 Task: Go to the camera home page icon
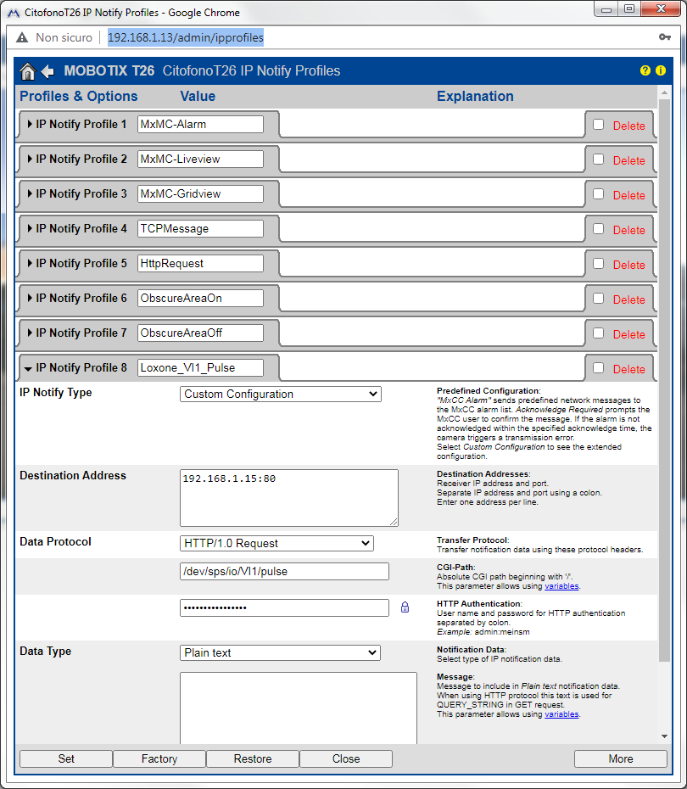point(28,71)
